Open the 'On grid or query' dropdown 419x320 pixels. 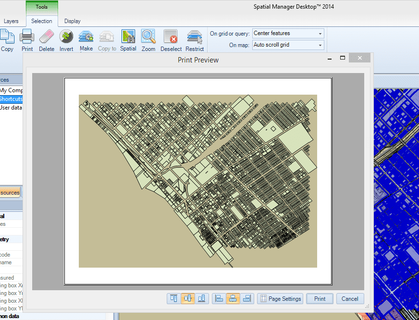click(288, 34)
